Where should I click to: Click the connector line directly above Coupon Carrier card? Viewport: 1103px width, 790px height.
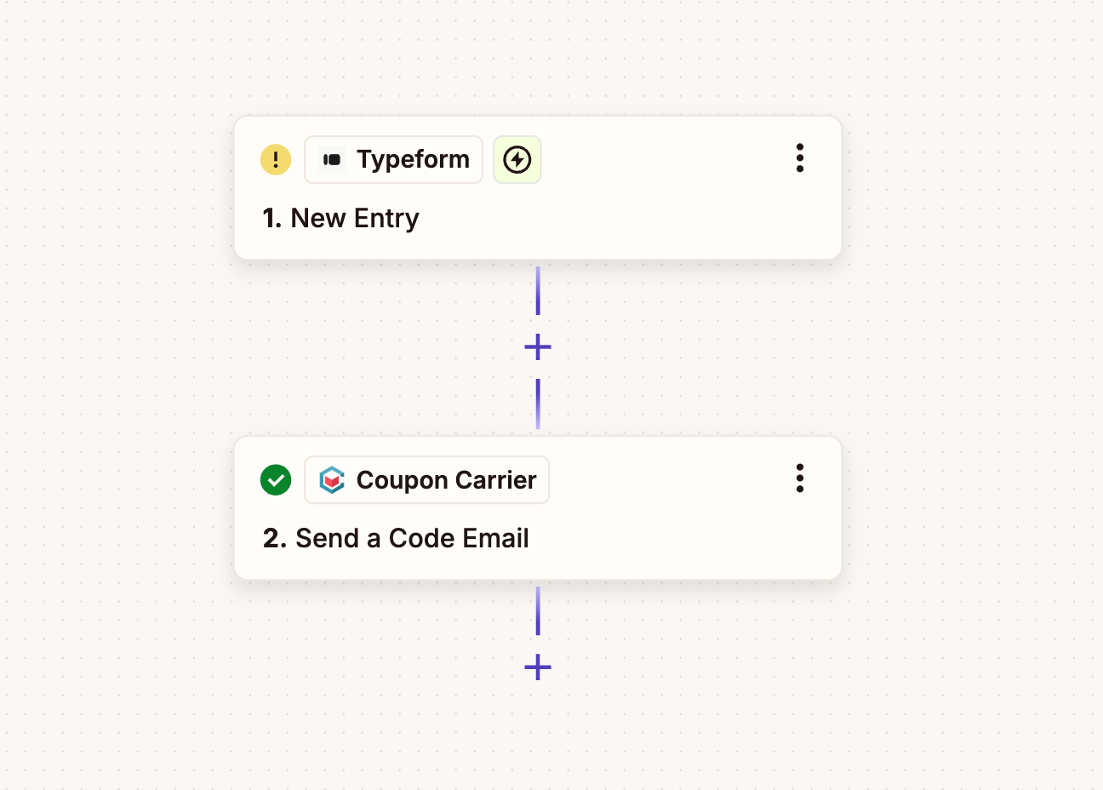tap(538, 404)
